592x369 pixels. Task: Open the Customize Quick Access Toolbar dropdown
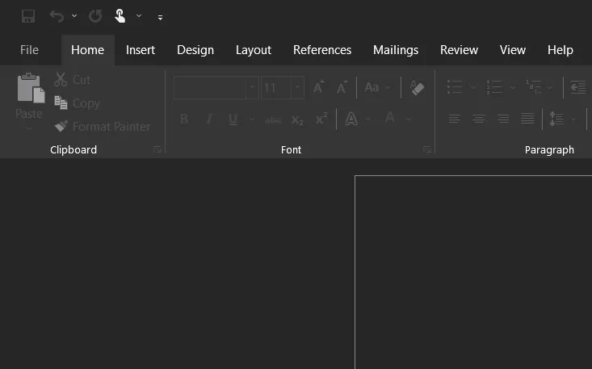tap(160, 17)
